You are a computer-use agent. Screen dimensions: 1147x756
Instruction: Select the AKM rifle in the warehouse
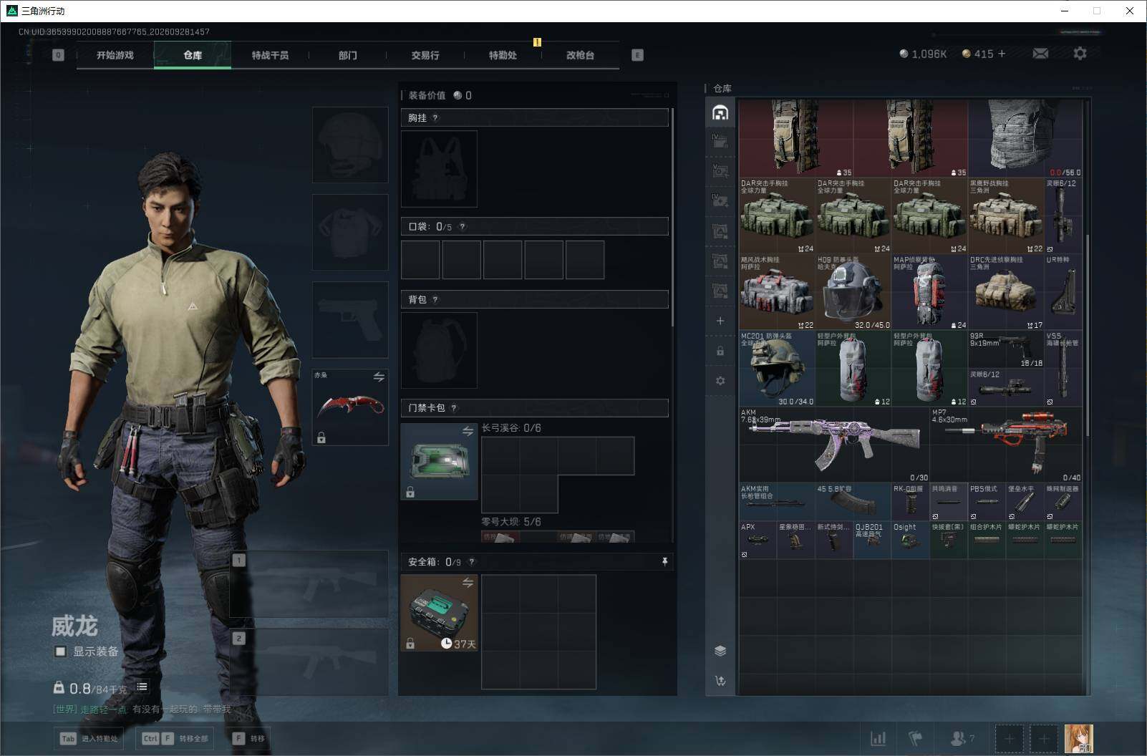tap(834, 445)
